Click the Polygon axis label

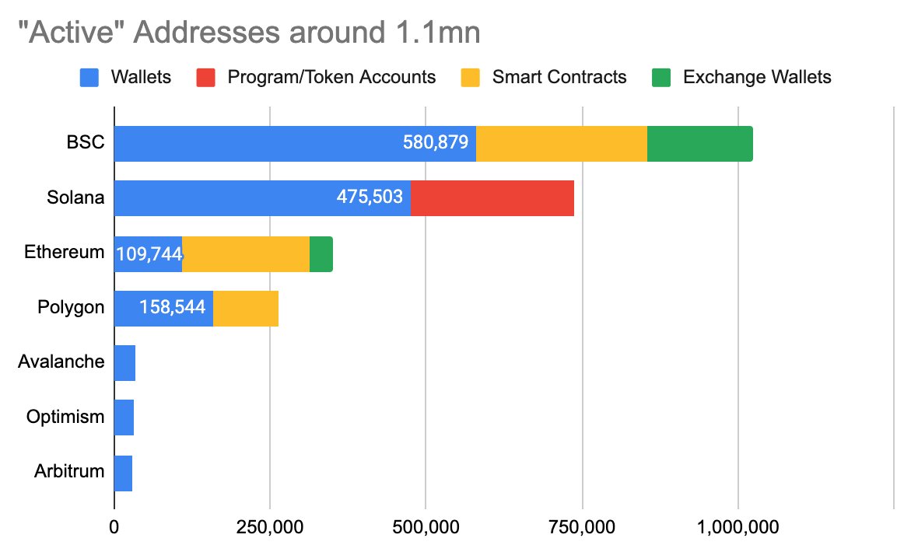pyautogui.click(x=71, y=307)
